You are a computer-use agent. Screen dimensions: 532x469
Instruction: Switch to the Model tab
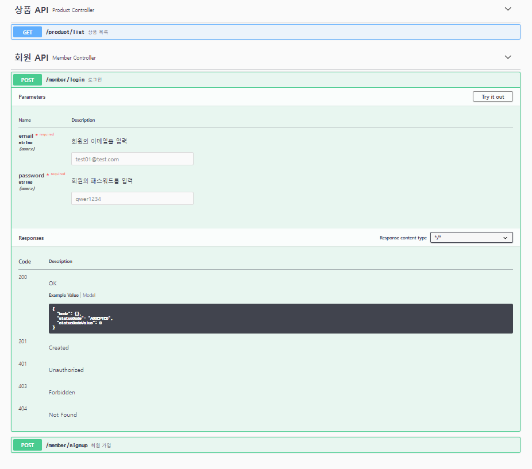coord(89,295)
